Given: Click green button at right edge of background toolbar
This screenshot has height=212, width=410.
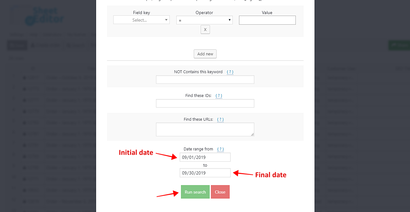Looking at the screenshot, I should pyautogui.click(x=399, y=45).
